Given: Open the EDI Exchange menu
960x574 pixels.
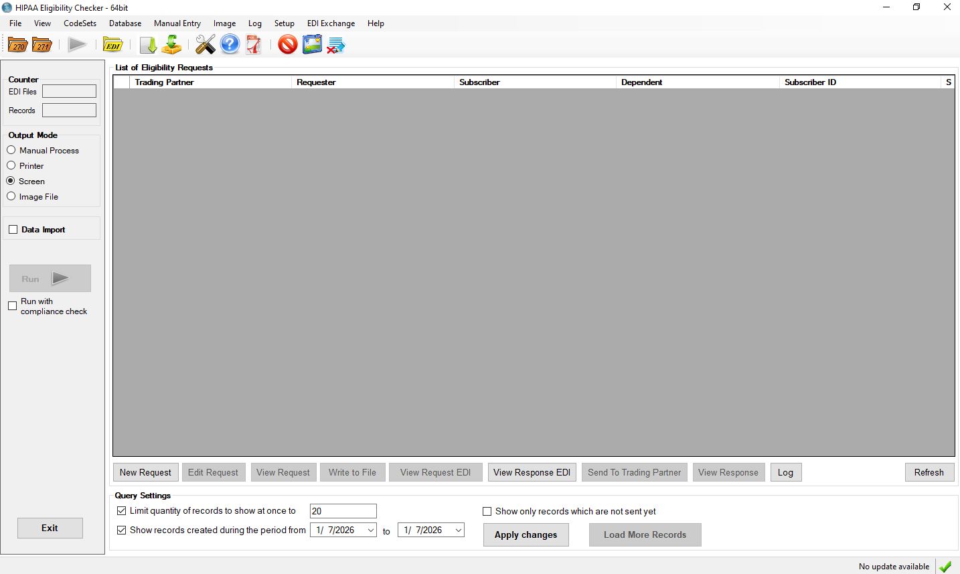Looking at the screenshot, I should [331, 23].
